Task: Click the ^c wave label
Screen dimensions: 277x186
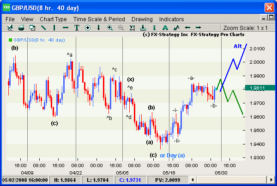Action: pos(114,69)
